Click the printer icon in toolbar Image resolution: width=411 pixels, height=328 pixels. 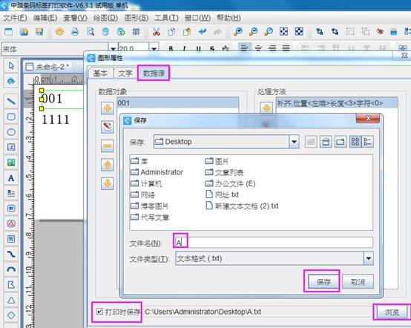click(x=75, y=32)
